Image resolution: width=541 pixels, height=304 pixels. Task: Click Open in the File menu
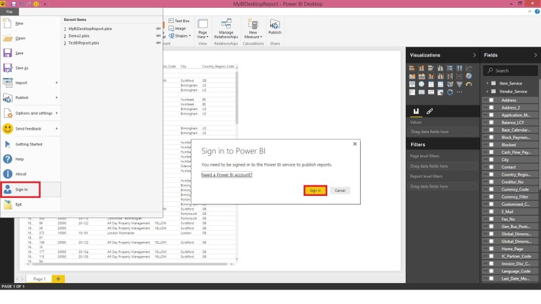click(x=31, y=38)
